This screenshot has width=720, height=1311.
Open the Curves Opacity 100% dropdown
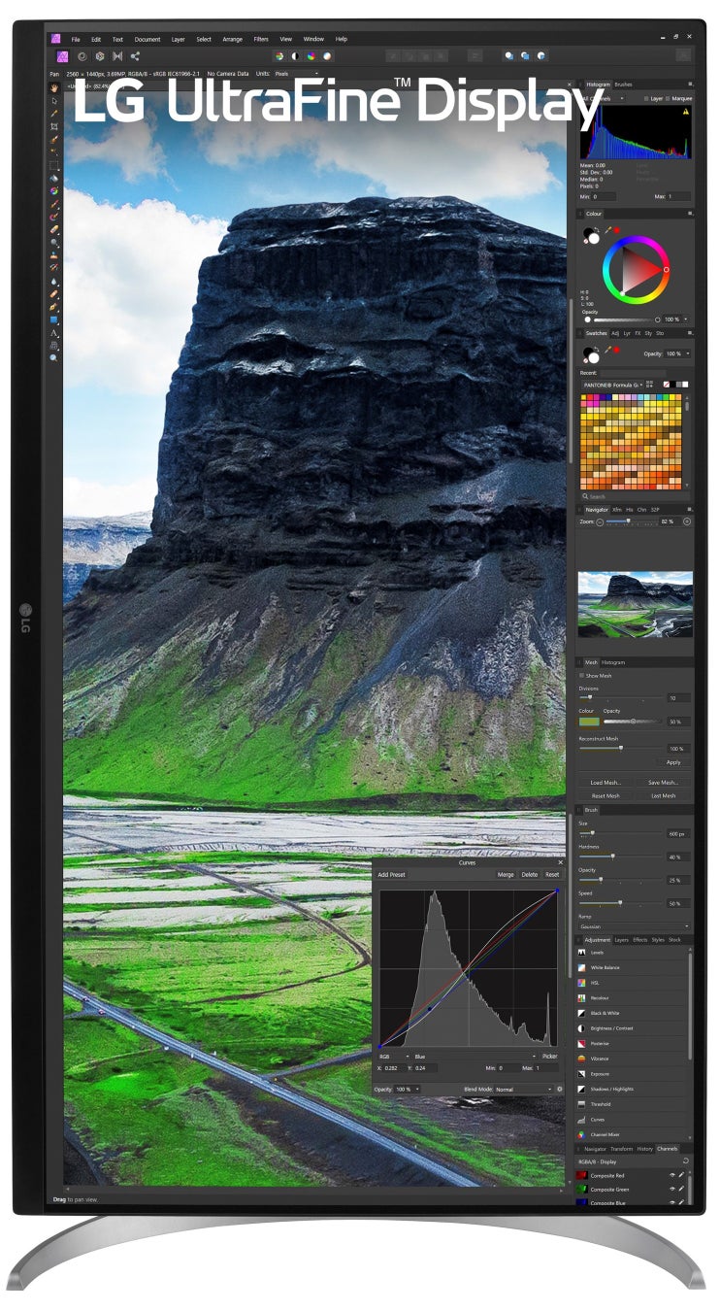(x=408, y=1090)
